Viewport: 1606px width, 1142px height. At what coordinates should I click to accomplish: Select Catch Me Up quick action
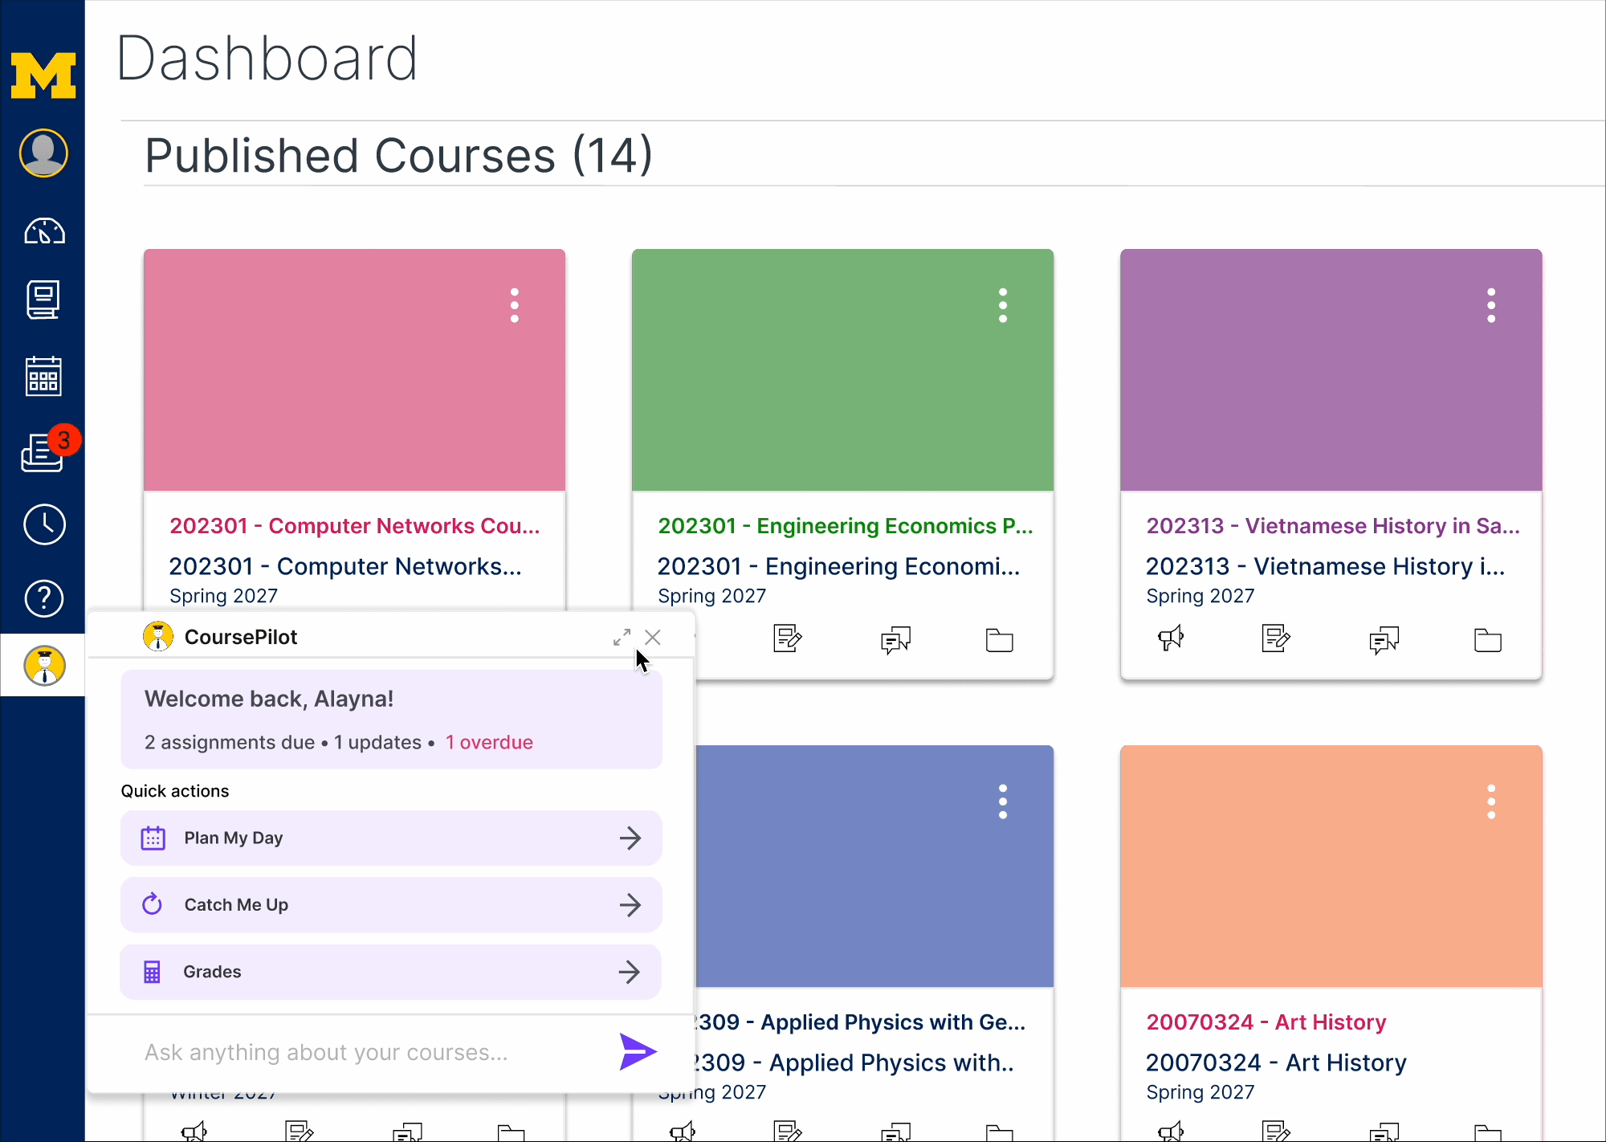[391, 905]
